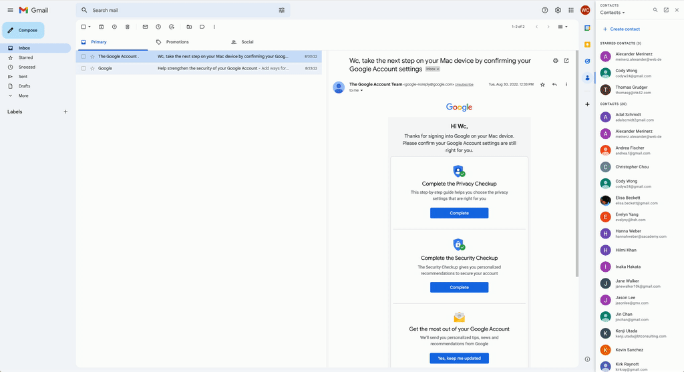The image size is (684, 372).
Task: Open contact Thomas Grudger
Action: [639, 90]
